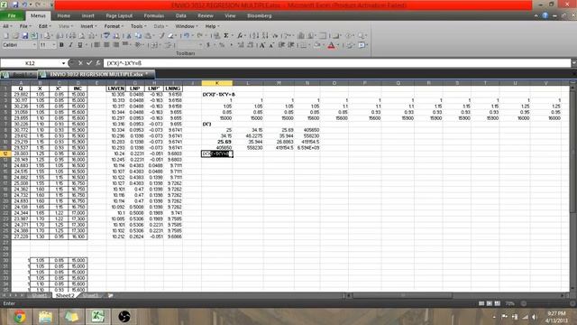This screenshot has width=577, height=325.
Task: Select the LNVEN header cell
Action: [115, 88]
